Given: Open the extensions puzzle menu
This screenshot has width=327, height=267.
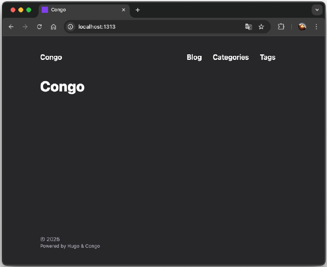Looking at the screenshot, I should coord(281,27).
